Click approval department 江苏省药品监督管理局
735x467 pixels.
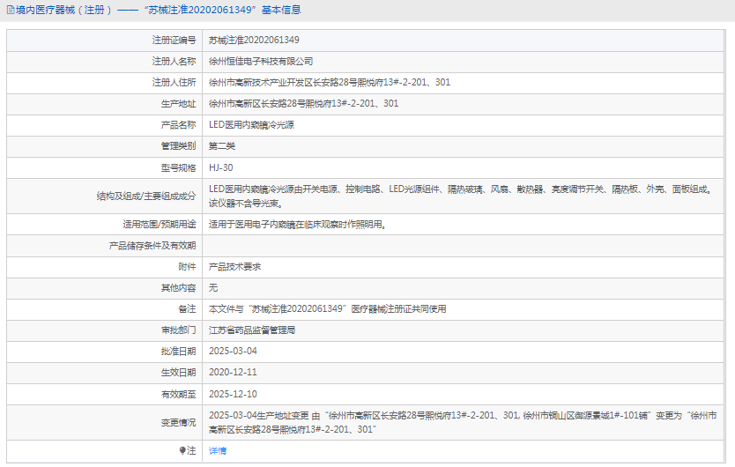[252, 330]
